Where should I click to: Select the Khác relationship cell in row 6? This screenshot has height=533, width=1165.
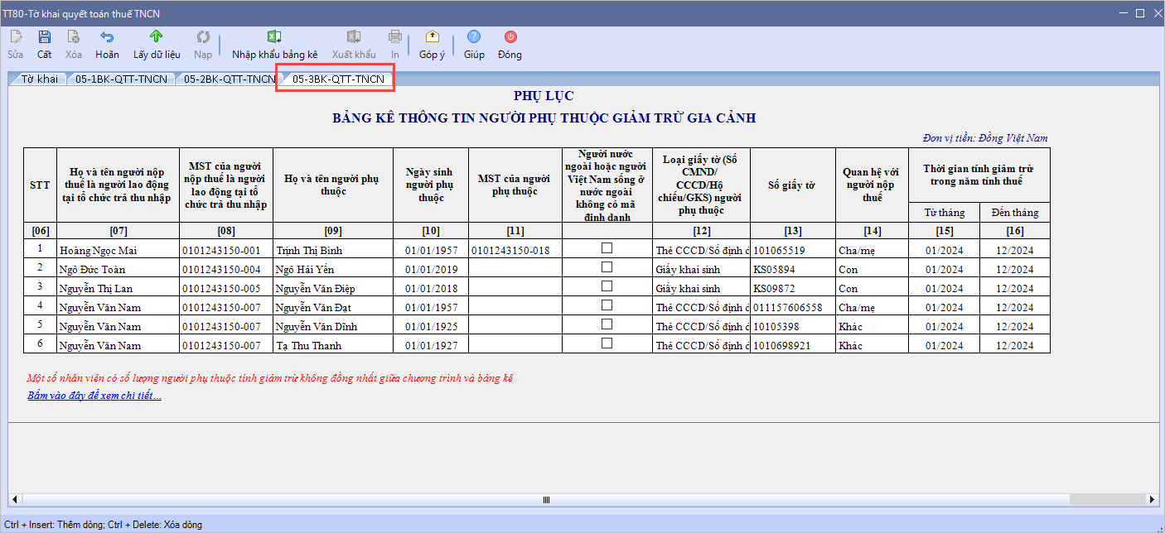pos(871,346)
